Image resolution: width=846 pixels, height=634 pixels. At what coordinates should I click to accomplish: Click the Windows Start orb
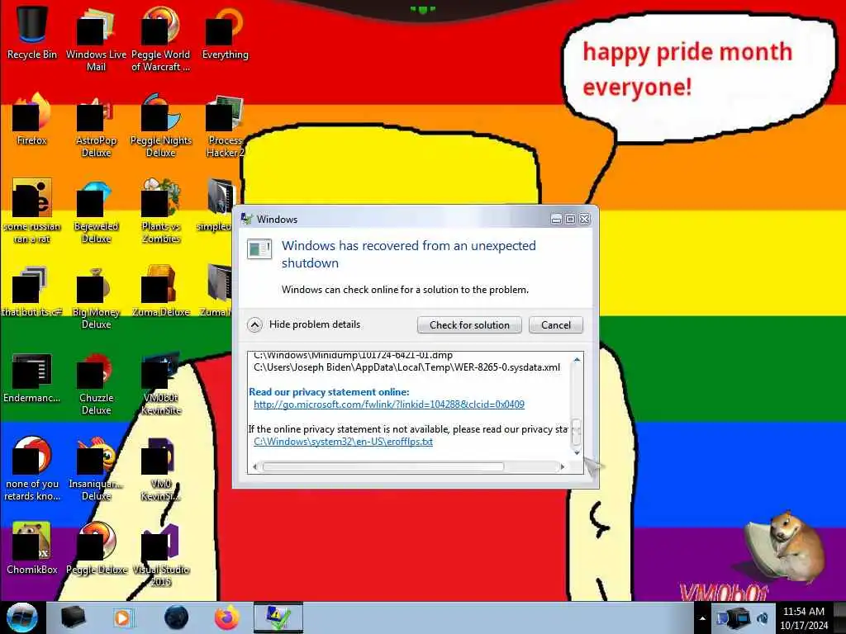click(x=22, y=617)
